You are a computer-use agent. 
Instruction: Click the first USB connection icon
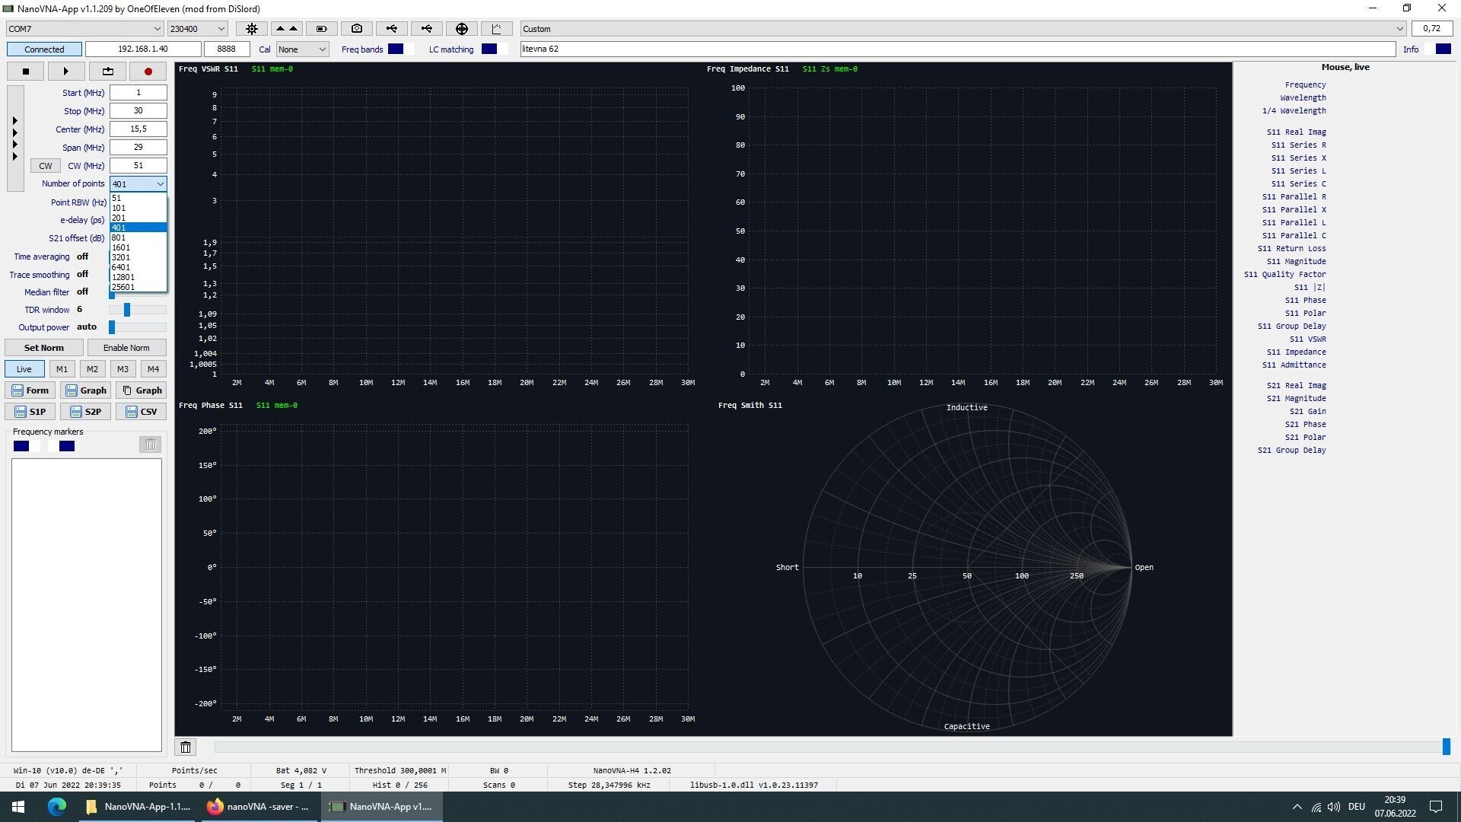392,29
